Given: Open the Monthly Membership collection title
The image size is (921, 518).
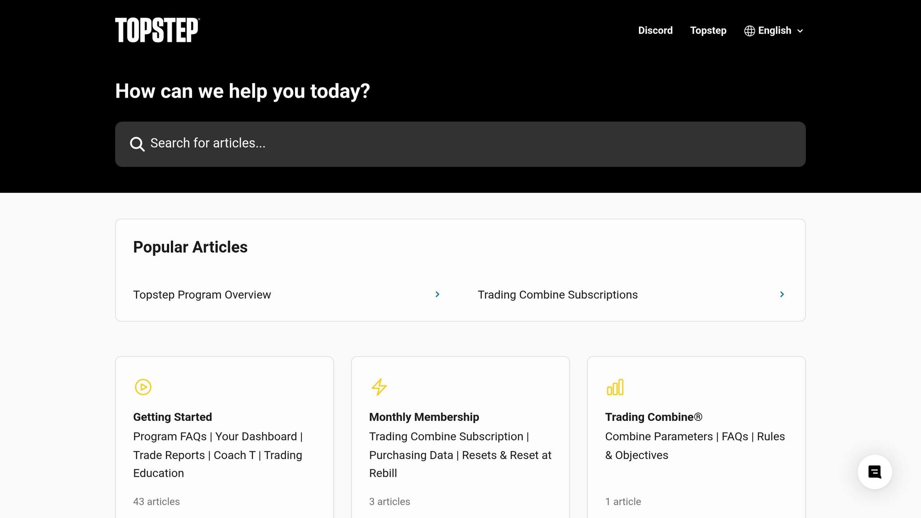Looking at the screenshot, I should click(424, 417).
